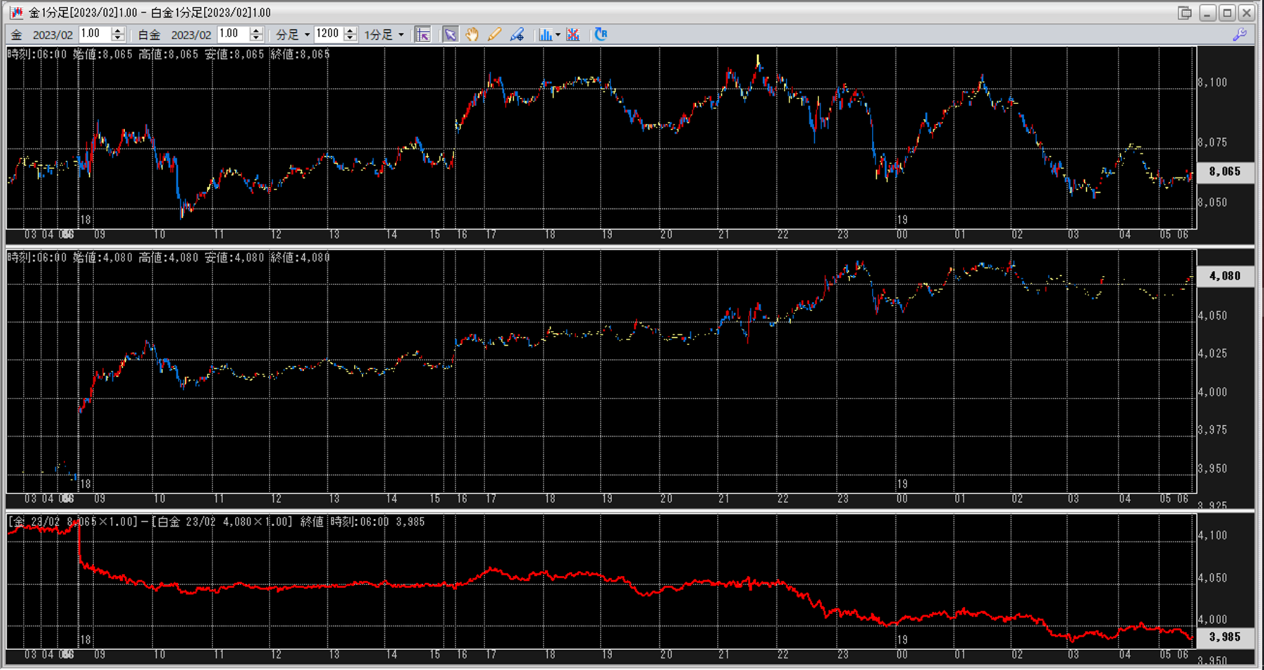
Task: Click the 8,065 current price marker
Action: pyautogui.click(x=1225, y=172)
